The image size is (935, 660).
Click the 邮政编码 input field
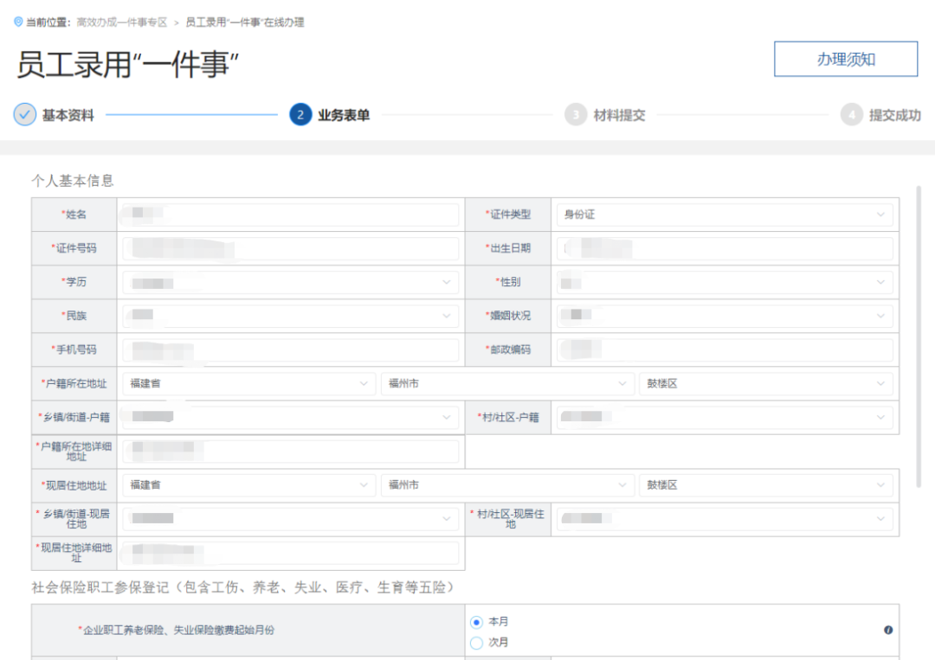pos(725,349)
